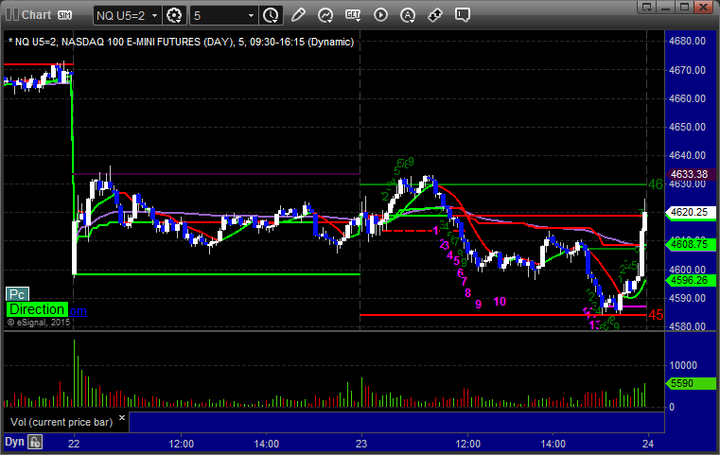Click date label 24 on time axis
This screenshot has width=720, height=455.
click(648, 444)
